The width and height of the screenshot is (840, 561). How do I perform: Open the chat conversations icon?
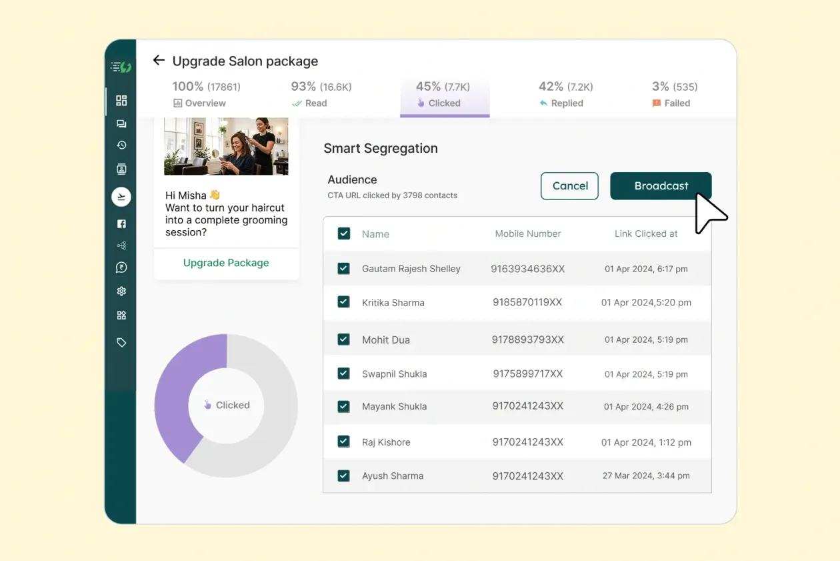(121, 123)
